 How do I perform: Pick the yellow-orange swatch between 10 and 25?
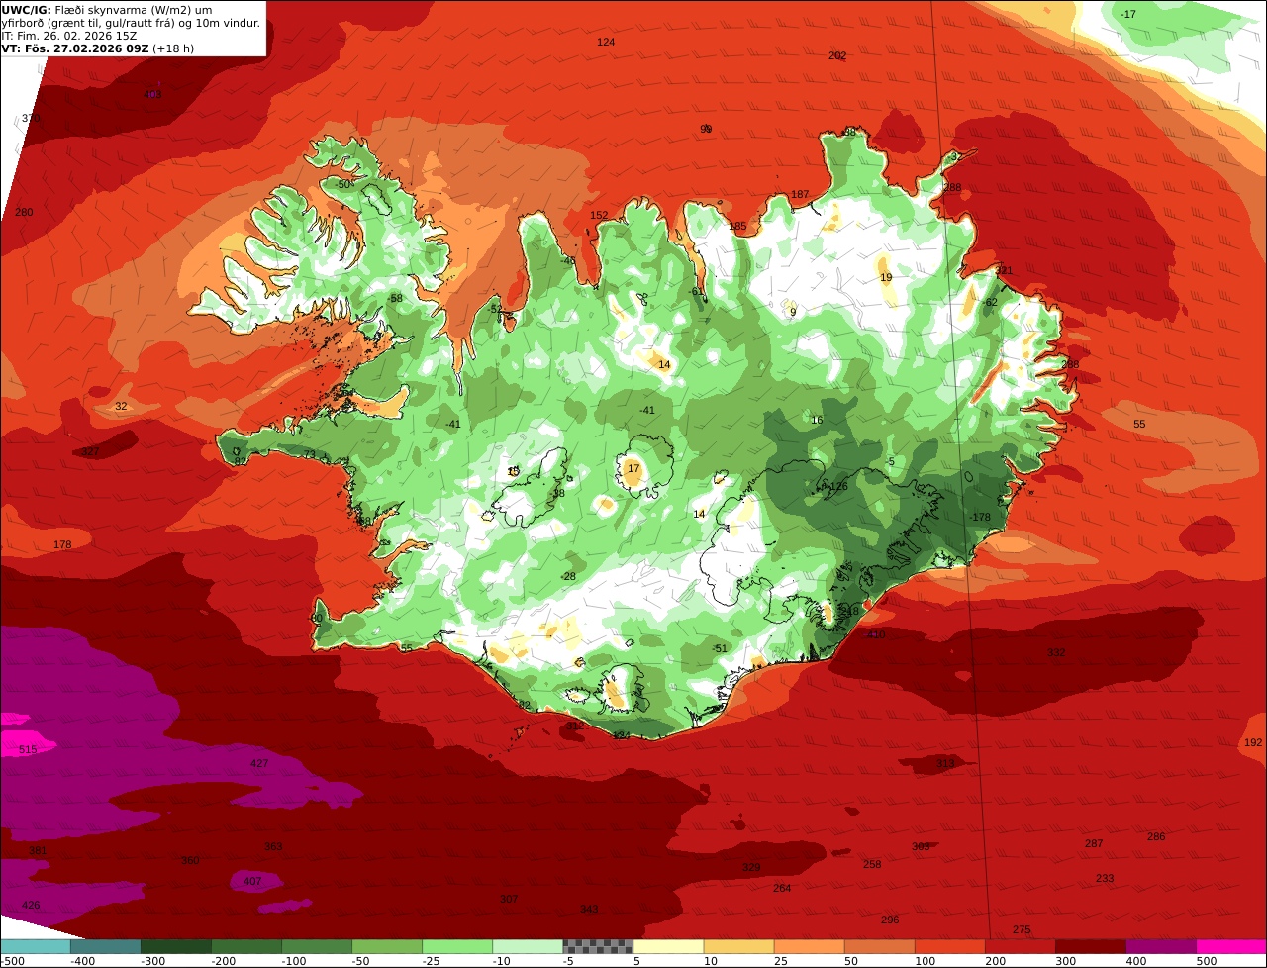(739, 946)
